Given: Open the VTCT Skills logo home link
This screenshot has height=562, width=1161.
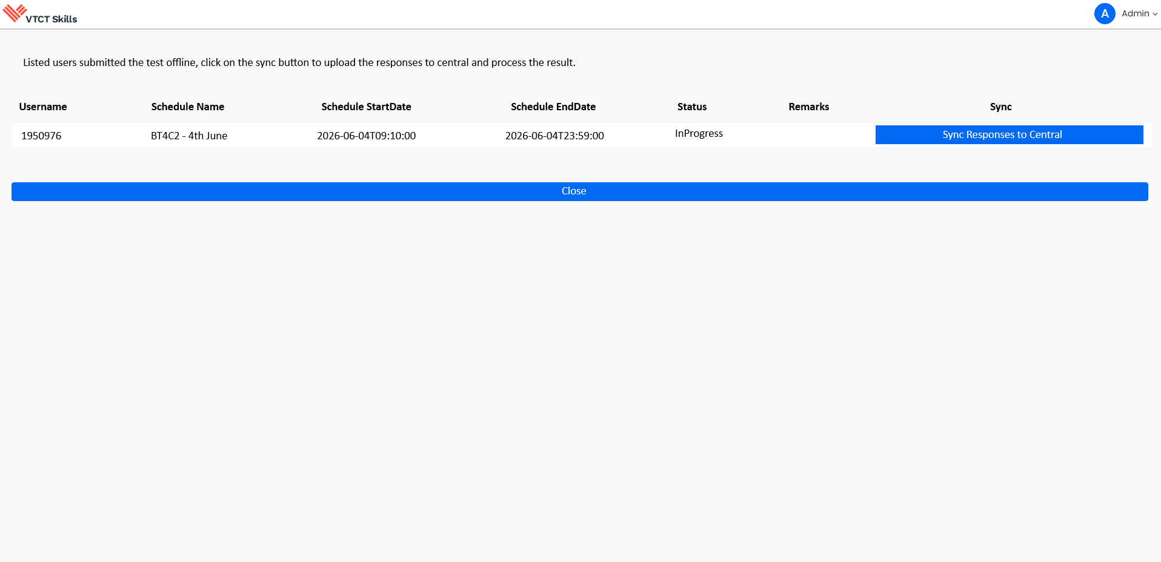Looking at the screenshot, I should (40, 14).
